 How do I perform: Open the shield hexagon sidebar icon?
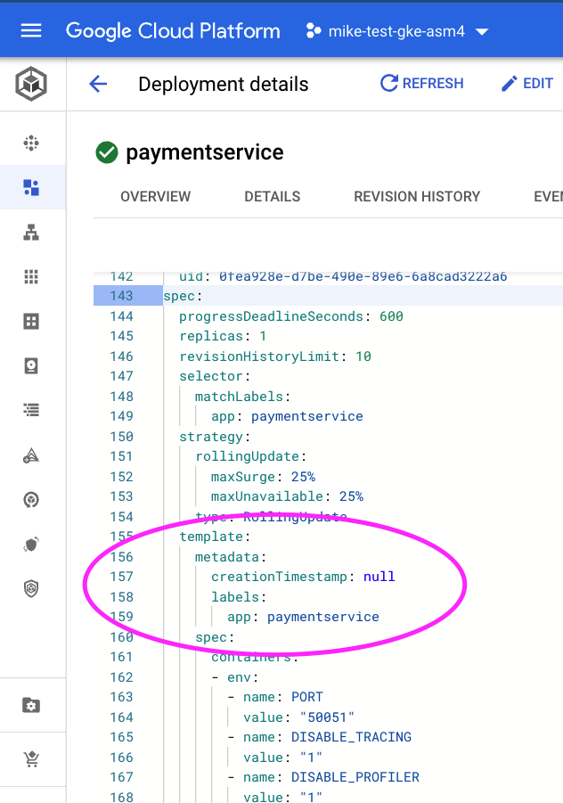click(31, 588)
